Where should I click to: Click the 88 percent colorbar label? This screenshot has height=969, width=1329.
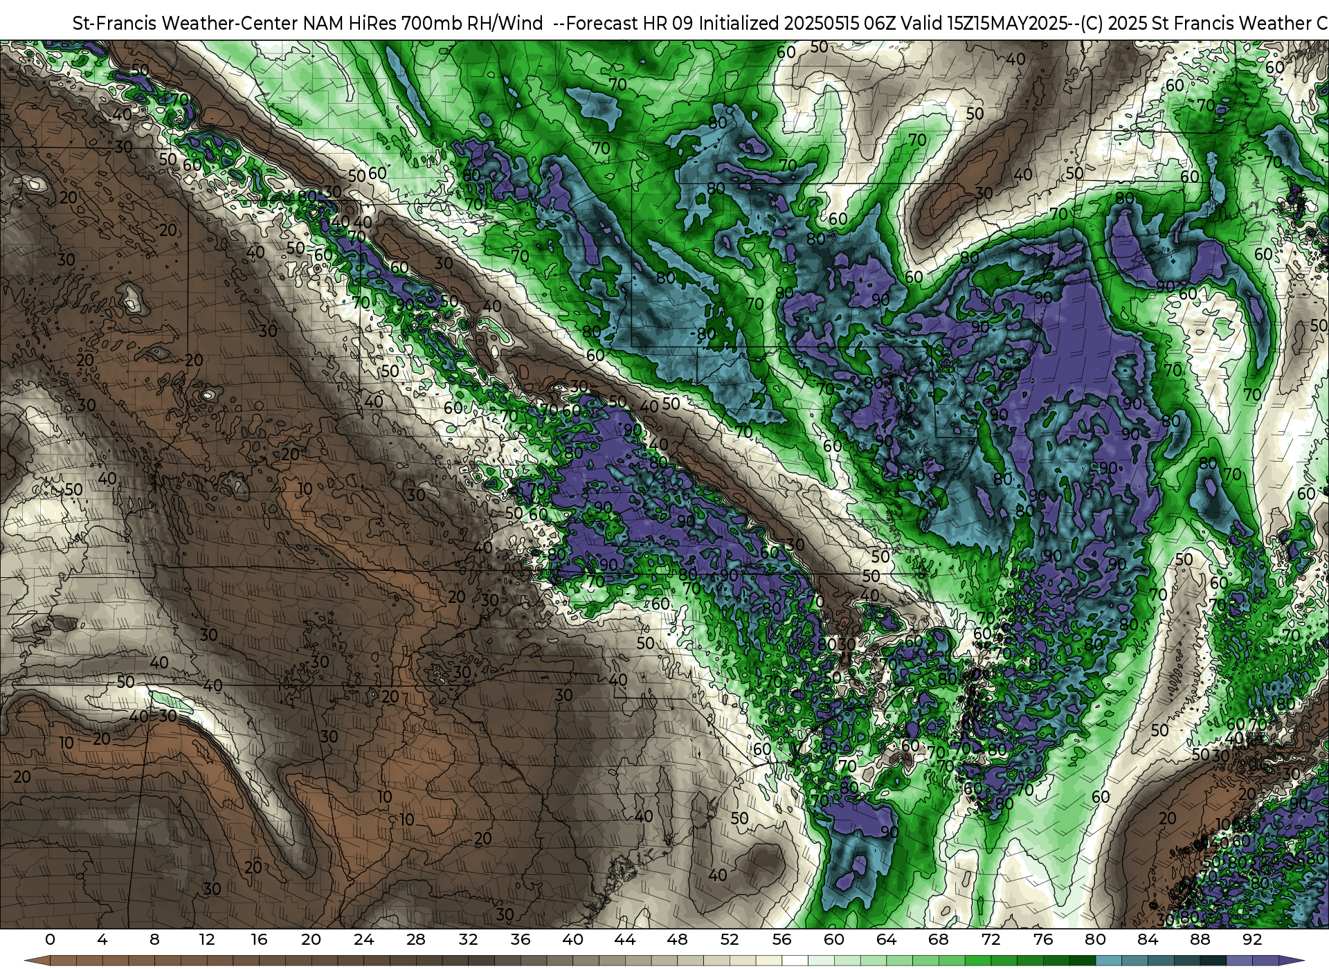coord(1200,939)
